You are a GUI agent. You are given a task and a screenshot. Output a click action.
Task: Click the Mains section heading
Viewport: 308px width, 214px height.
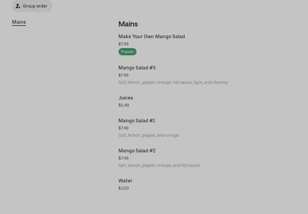coord(128,24)
